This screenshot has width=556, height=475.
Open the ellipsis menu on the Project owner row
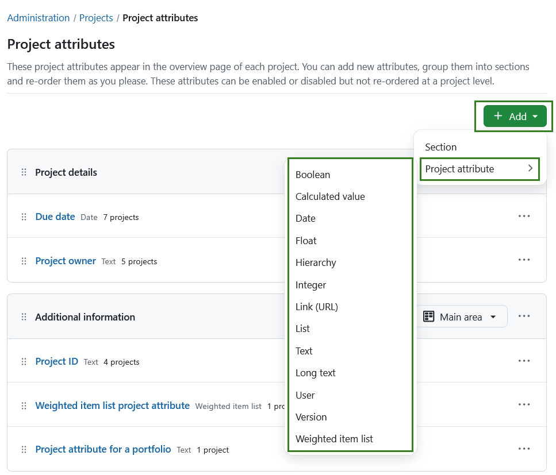pyautogui.click(x=524, y=260)
